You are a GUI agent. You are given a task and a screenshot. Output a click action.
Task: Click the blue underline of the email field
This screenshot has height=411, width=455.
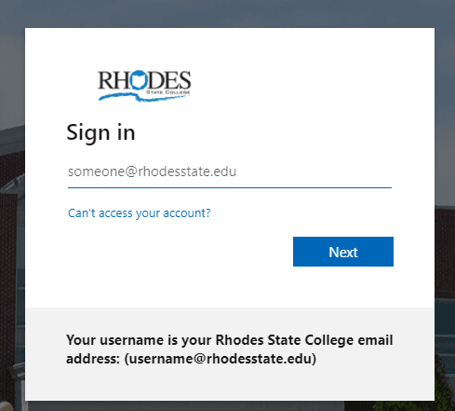(x=230, y=187)
